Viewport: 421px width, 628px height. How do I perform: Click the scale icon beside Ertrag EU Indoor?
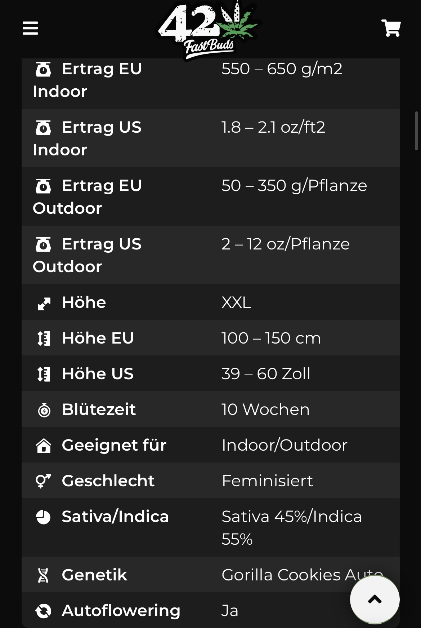click(43, 69)
